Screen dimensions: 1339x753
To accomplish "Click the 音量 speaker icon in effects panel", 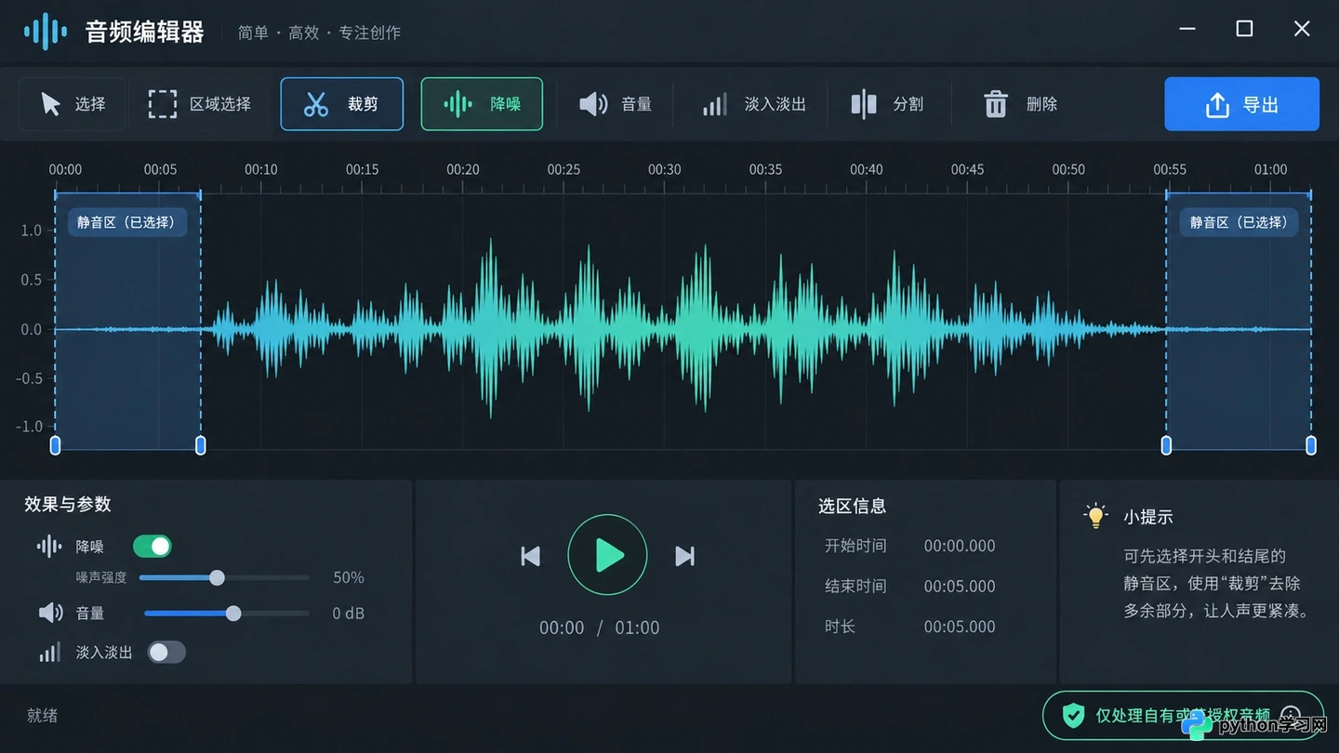I will [50, 614].
